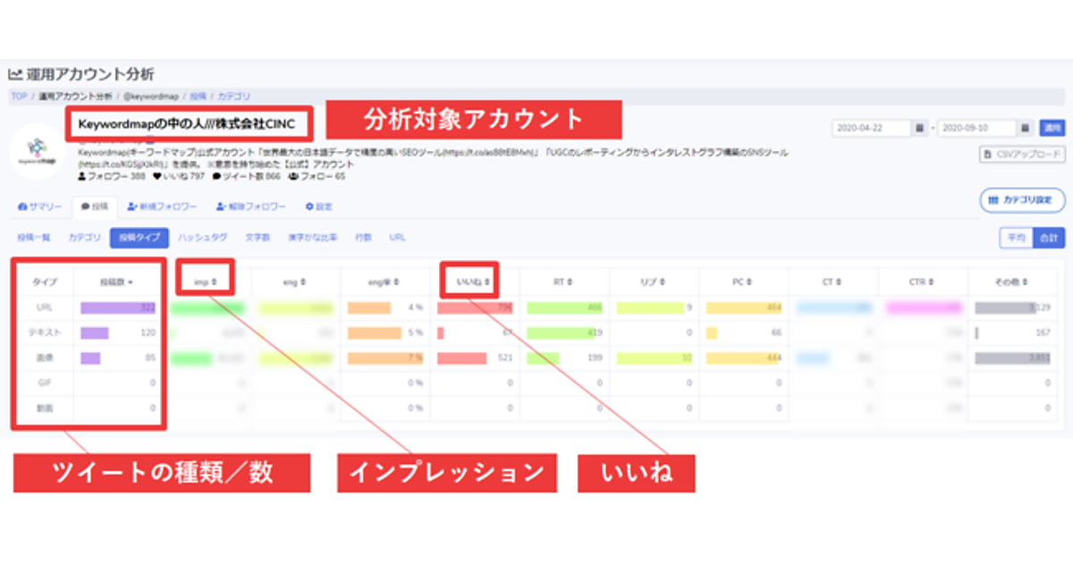
Task: Go to TOP in breadcrumb
Action: pos(19,96)
